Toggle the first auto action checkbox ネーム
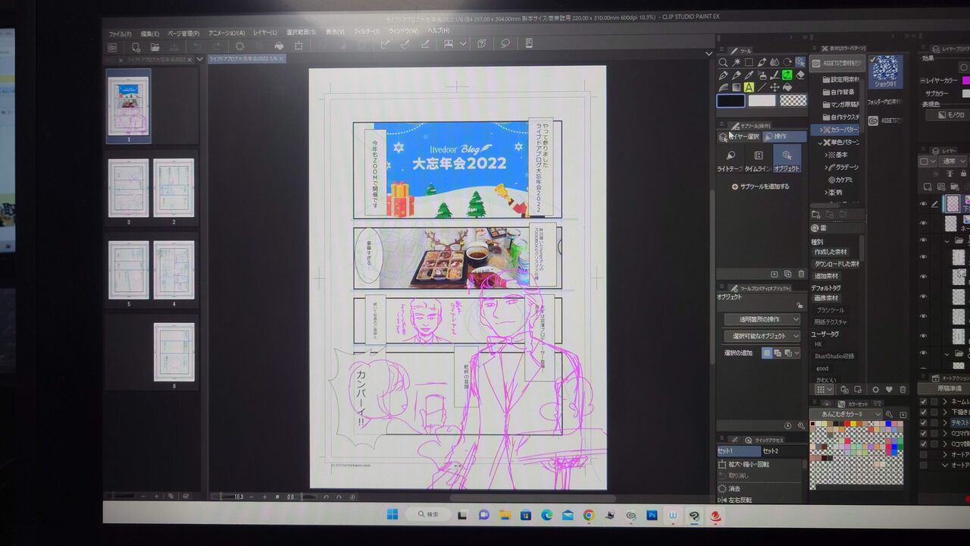This screenshot has height=546, width=970. tap(923, 401)
